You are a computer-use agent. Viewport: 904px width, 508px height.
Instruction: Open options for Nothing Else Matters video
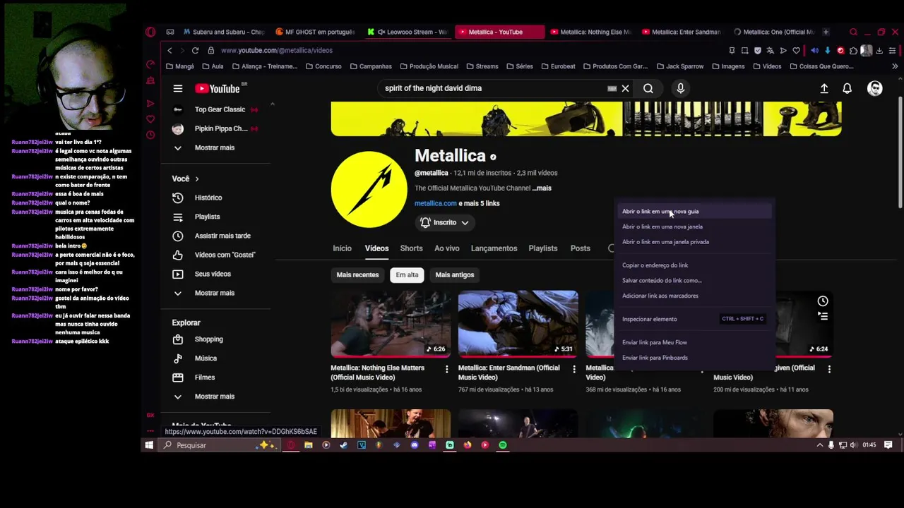pyautogui.click(x=446, y=369)
